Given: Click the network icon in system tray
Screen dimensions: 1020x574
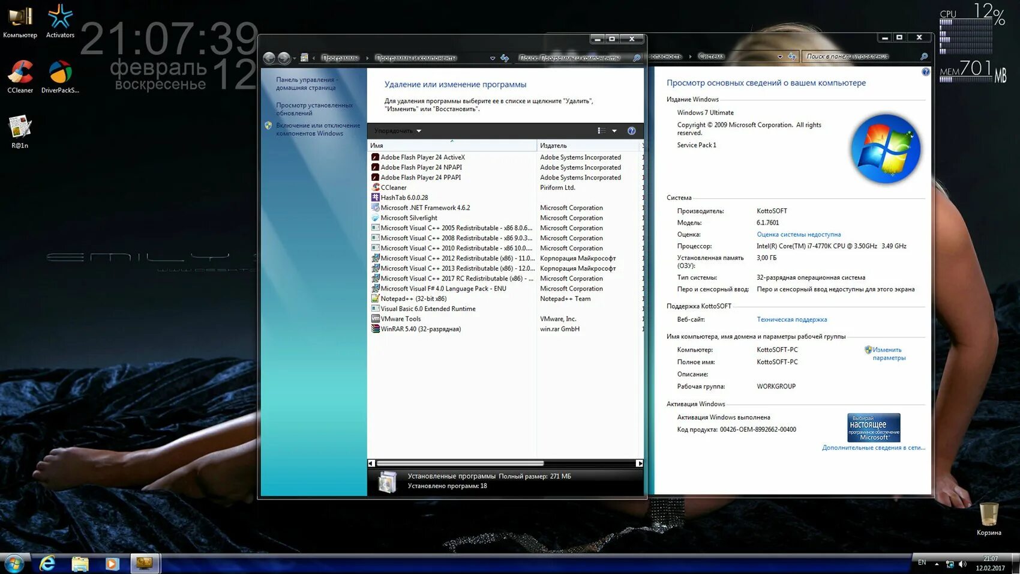Looking at the screenshot, I should tap(950, 564).
